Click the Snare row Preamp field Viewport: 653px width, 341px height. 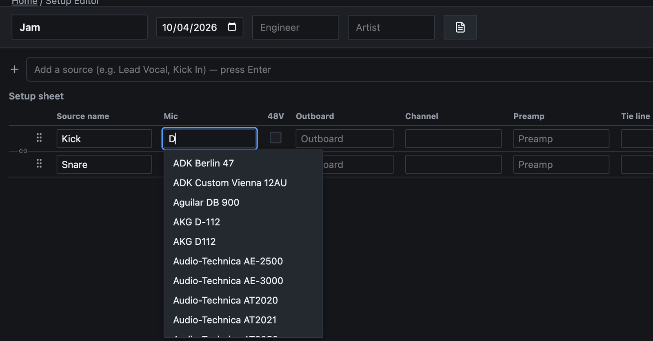point(561,164)
